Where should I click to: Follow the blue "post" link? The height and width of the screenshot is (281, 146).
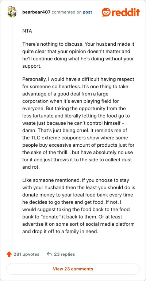[87, 12]
